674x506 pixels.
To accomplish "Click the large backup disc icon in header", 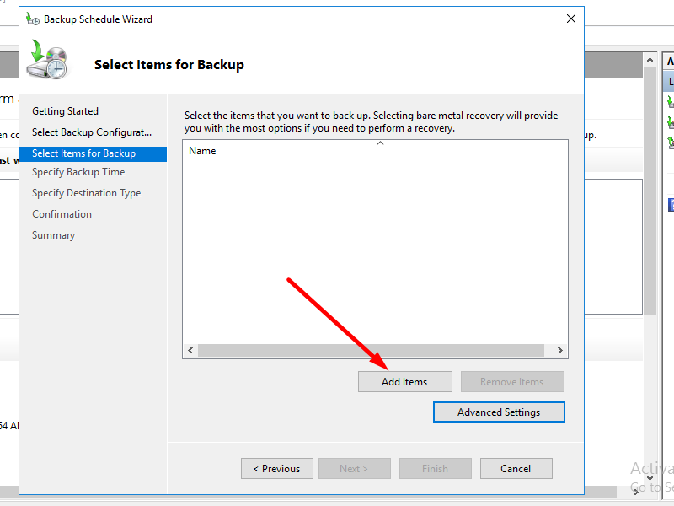I will 47,61.
